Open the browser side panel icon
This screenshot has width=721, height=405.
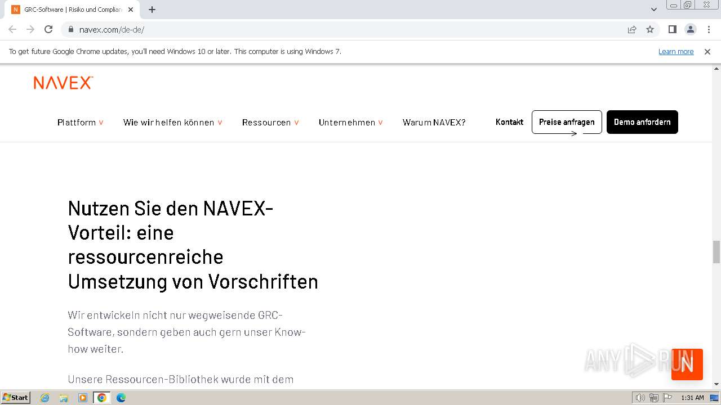(x=672, y=29)
